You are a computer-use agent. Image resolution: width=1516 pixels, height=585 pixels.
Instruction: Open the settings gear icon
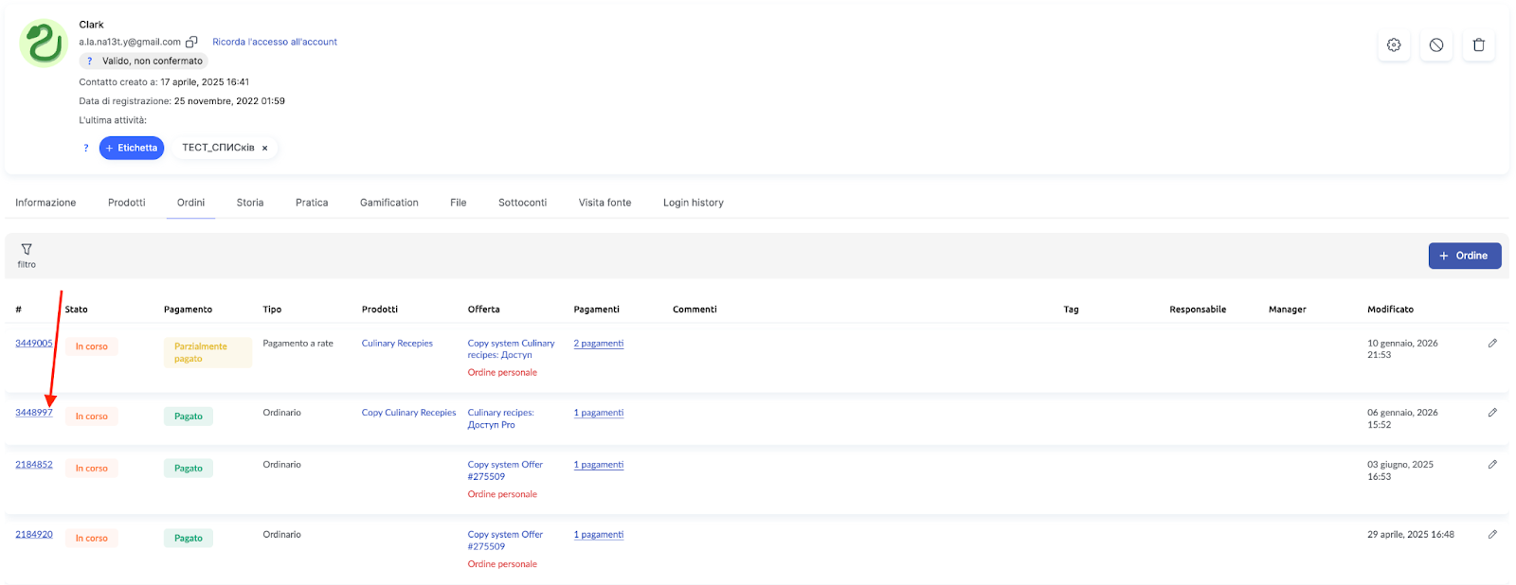point(1394,44)
